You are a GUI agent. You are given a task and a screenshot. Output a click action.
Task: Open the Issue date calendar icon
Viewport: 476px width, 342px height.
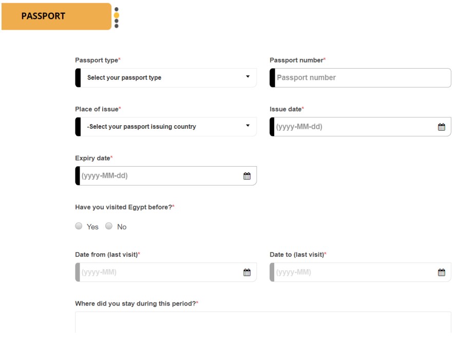click(442, 127)
